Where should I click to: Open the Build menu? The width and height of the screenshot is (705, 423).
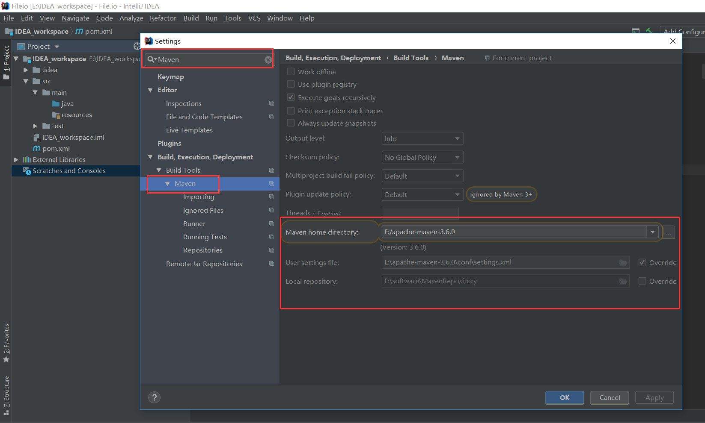tap(191, 18)
